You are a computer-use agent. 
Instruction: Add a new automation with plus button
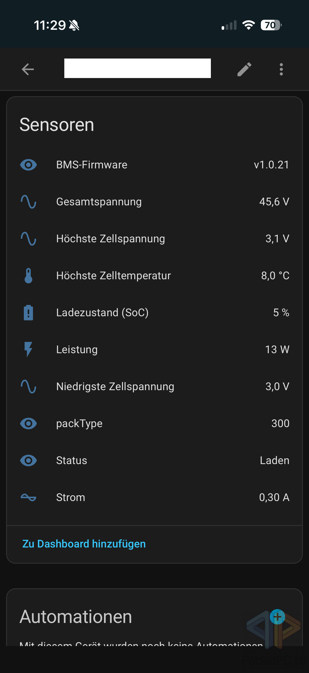(277, 617)
